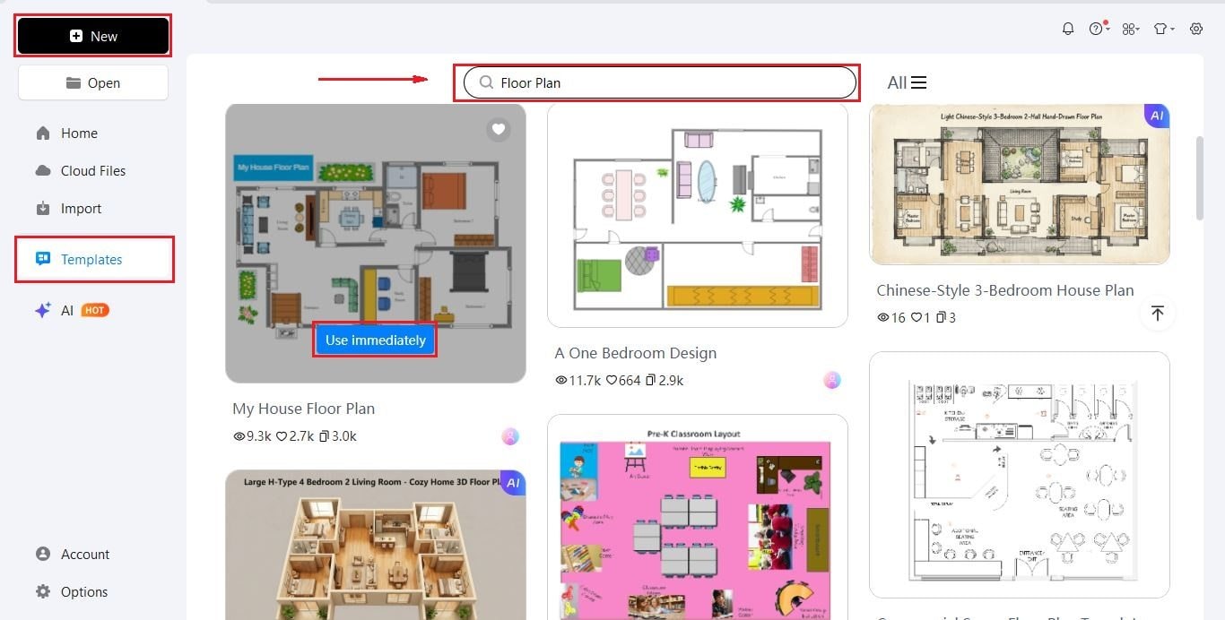Viewport: 1225px width, 620px height.
Task: Click the 11.7k views eye icon
Action: pyautogui.click(x=561, y=381)
